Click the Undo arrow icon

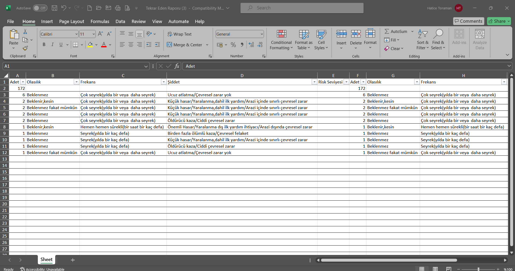coord(64,8)
